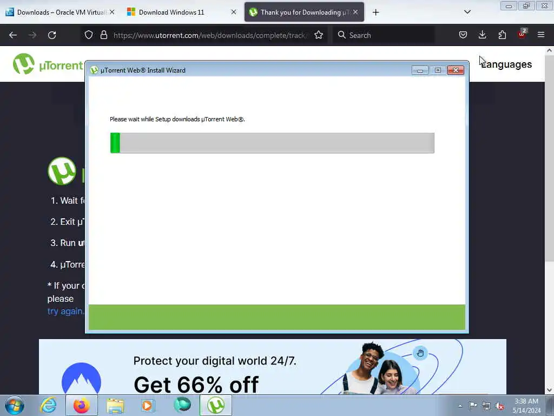Open a new browser tab

tap(375, 12)
